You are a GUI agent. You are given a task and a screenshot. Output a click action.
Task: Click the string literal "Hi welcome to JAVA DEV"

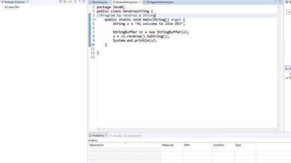coord(159,24)
